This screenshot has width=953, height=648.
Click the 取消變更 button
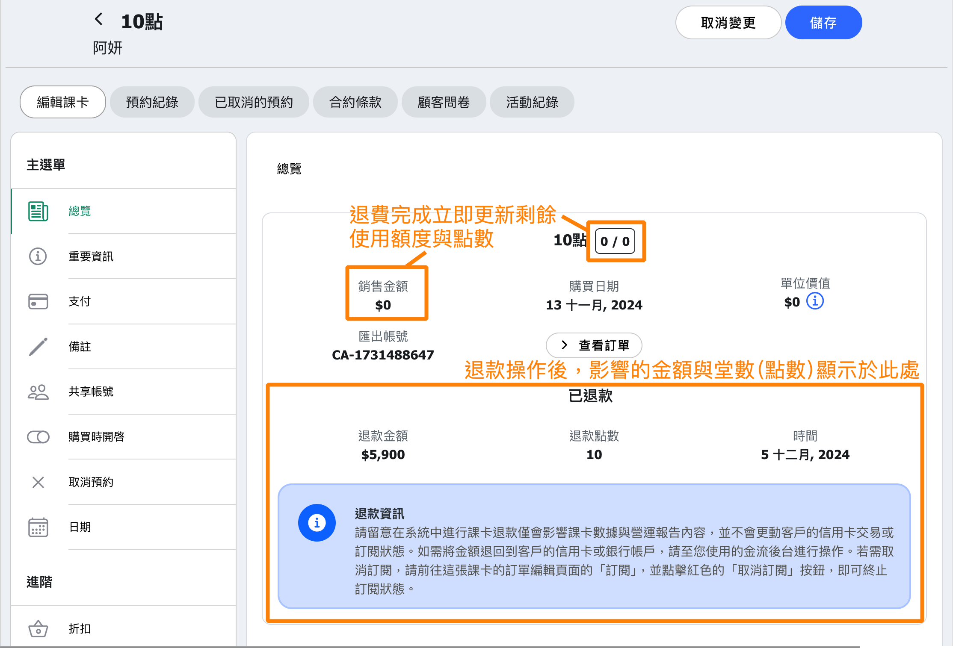pyautogui.click(x=728, y=23)
